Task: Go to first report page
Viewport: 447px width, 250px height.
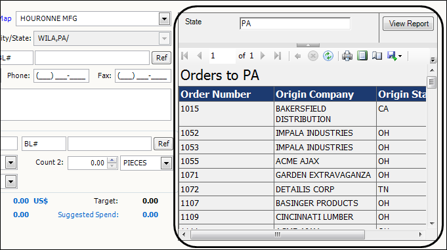Action: point(184,56)
